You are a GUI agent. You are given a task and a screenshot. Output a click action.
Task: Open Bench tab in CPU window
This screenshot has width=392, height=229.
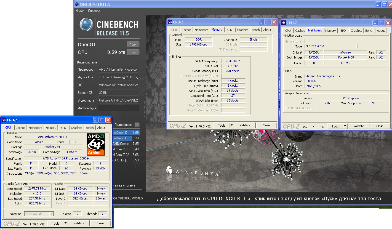(90, 128)
